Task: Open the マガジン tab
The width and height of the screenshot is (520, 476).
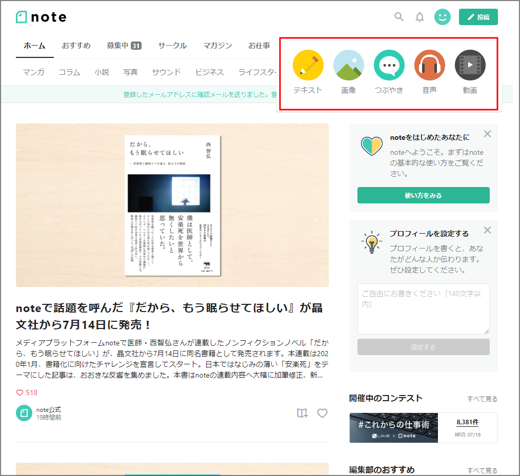Action: 217,46
